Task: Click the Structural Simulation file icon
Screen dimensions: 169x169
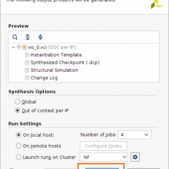Action: pyautogui.click(x=27, y=71)
